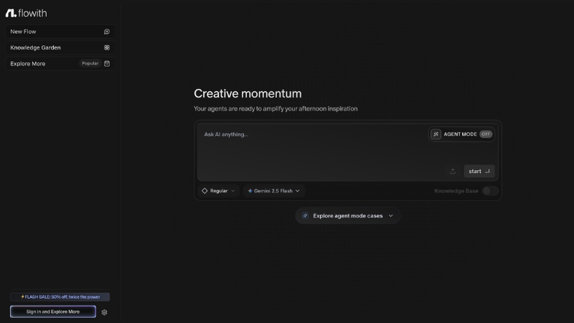Viewport: 574px width, 323px height.
Task: Open the Gemini 2.5 Flash model dropdown
Action: (274, 191)
